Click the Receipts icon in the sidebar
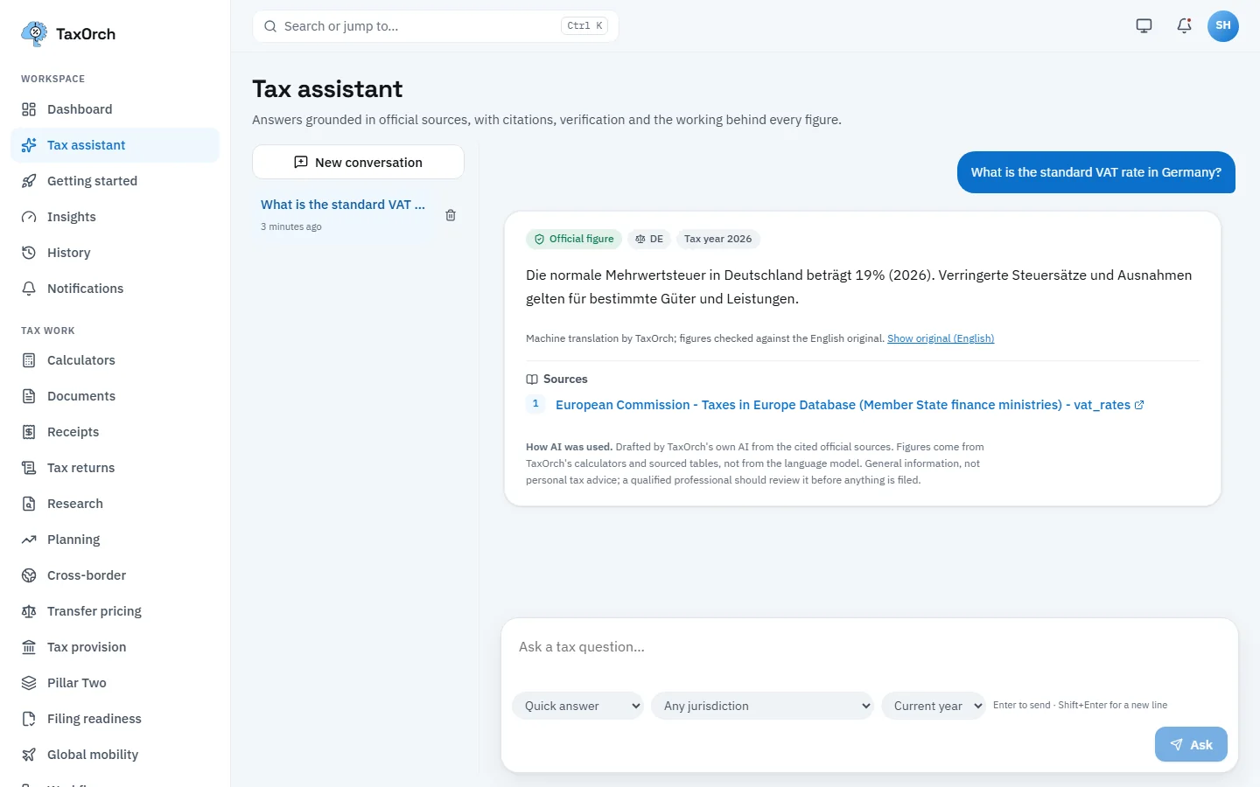This screenshot has width=1260, height=787. pyautogui.click(x=29, y=432)
